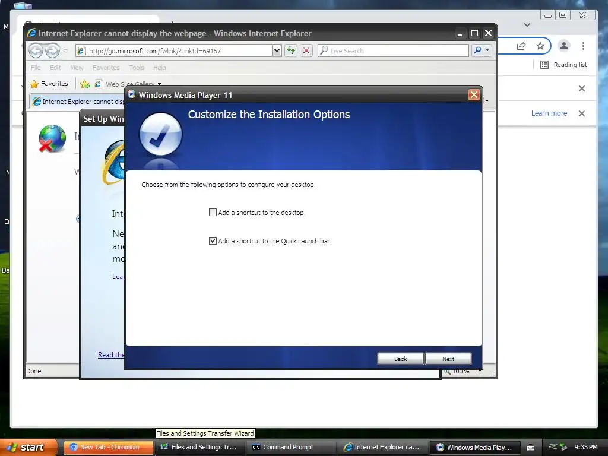
Task: Click the IE stop loading icon
Action: 306,50
